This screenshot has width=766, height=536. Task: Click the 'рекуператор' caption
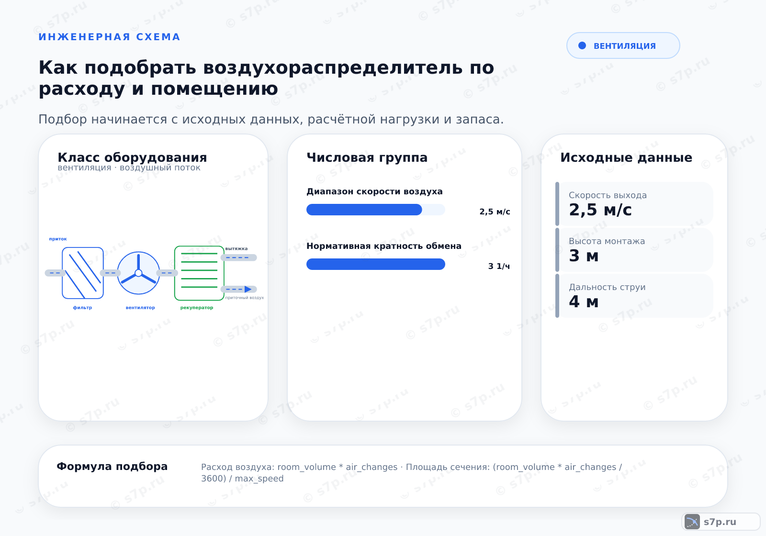[197, 308]
